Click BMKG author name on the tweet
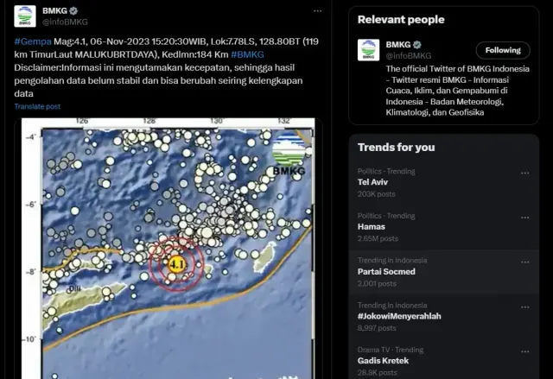Screen dimensions: 553x379 point(54,11)
